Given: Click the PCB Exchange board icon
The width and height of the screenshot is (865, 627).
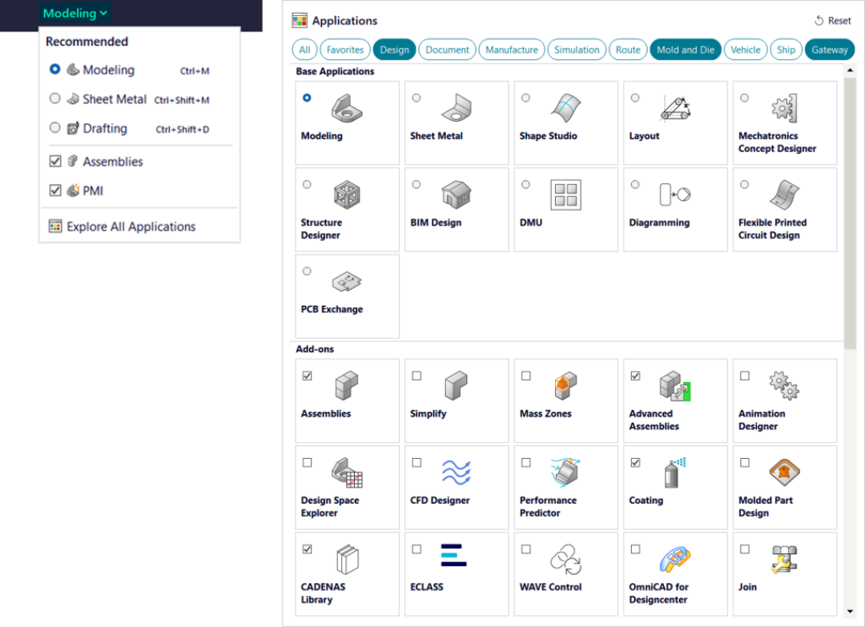Looking at the screenshot, I should [x=347, y=282].
